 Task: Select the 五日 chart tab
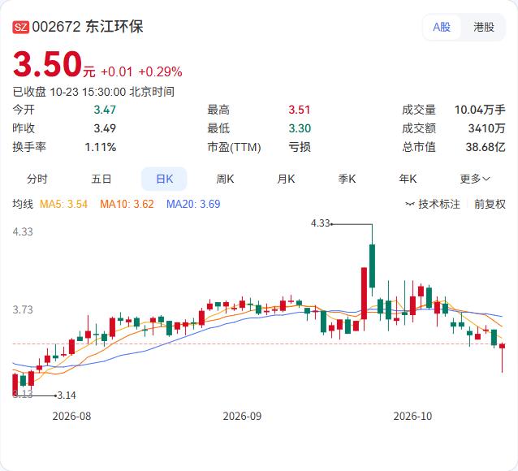(101, 179)
